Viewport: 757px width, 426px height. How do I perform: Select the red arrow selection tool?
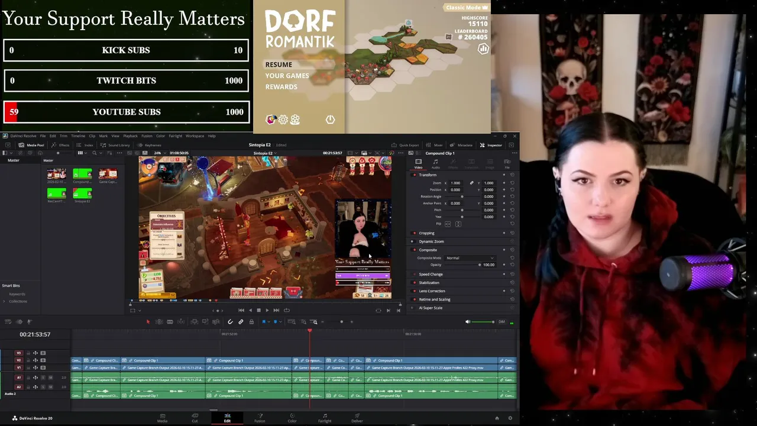pyautogui.click(x=148, y=322)
